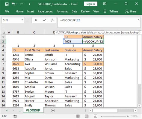Image resolution: width=142 pixels, height=119 pixels.
Task: Click next sheet navigation arrow
Action: (13, 111)
